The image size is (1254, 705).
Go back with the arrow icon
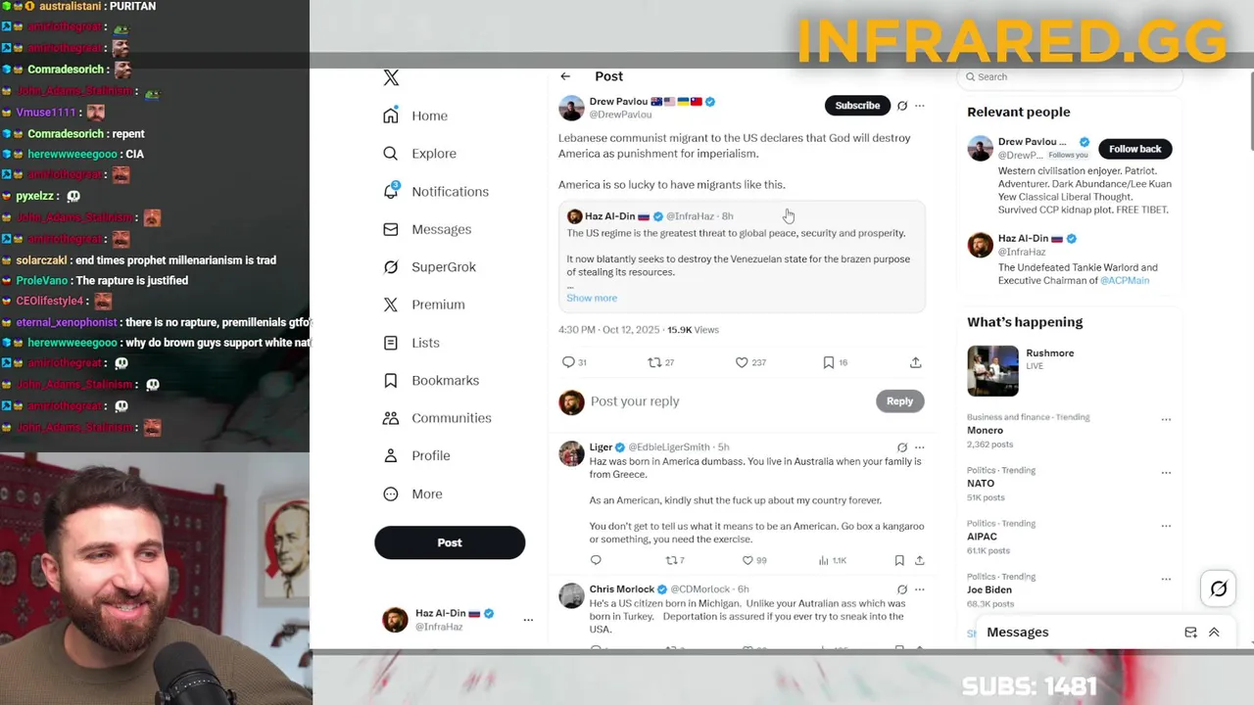tap(565, 76)
